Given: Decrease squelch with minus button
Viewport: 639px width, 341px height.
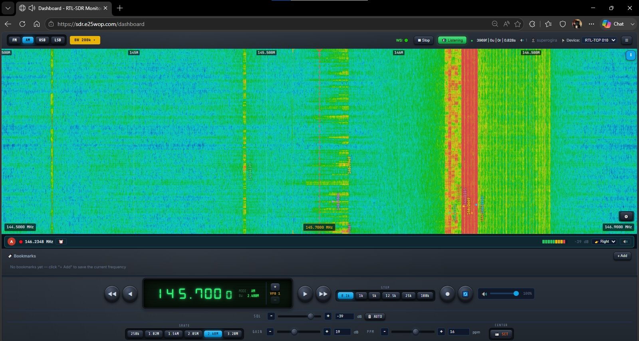Looking at the screenshot, I should [x=271, y=316].
